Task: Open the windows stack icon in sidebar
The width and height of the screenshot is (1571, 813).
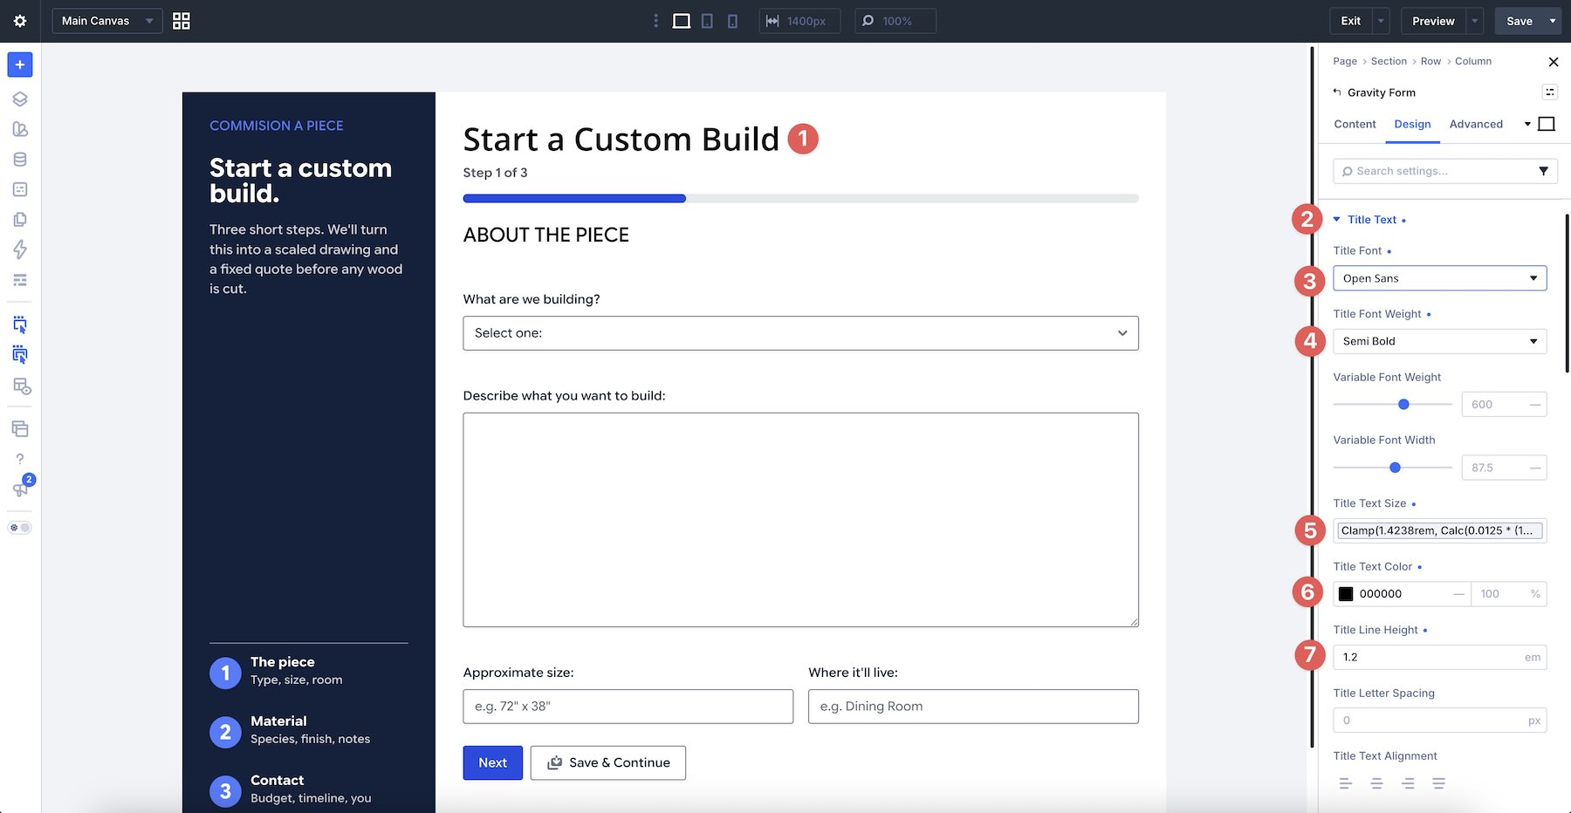Action: [x=20, y=429]
